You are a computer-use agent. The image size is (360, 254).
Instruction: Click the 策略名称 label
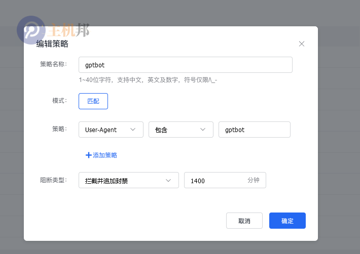pyautogui.click(x=54, y=64)
